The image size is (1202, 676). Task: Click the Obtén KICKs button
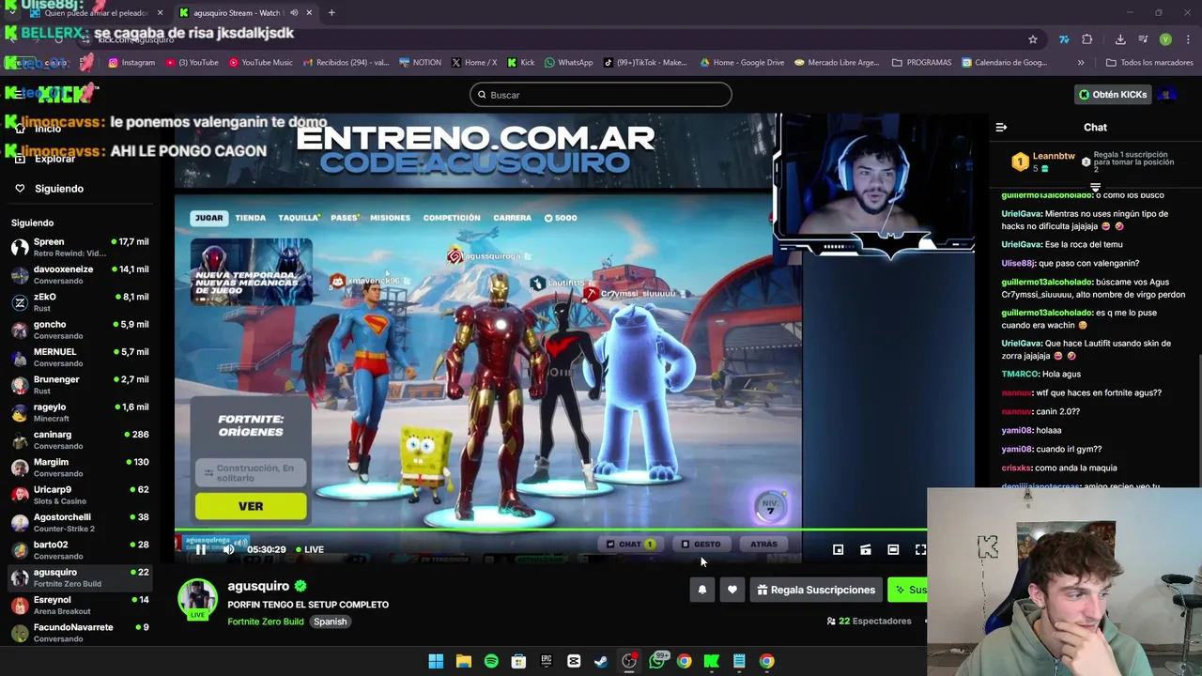1113,95
